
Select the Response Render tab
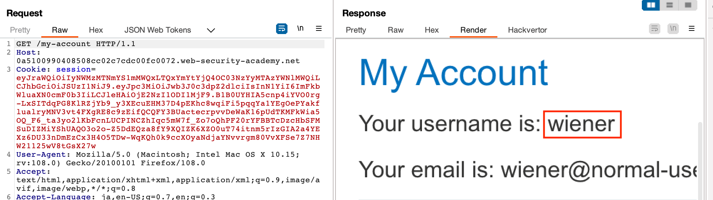point(473,30)
